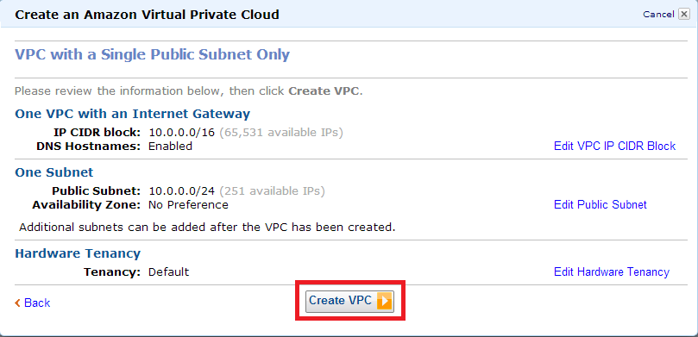This screenshot has height=337, width=698.
Task: Click the Default tenancy value
Action: point(169,271)
